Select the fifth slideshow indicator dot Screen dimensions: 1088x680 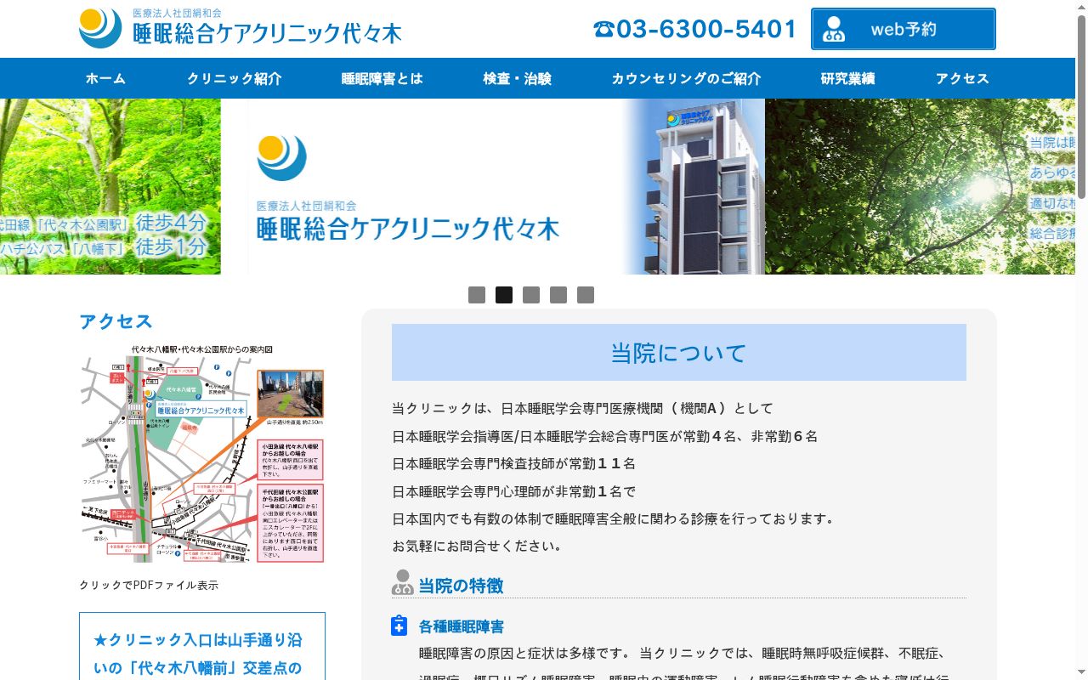[586, 295]
